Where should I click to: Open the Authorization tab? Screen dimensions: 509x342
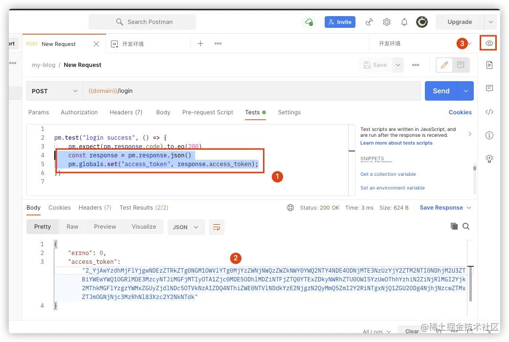point(79,112)
